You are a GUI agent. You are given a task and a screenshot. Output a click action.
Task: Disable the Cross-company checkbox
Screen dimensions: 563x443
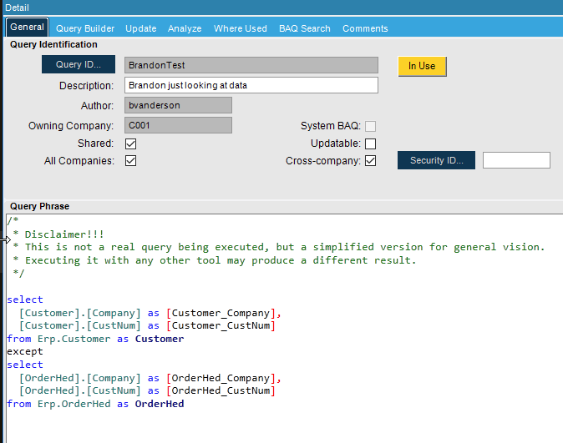coord(370,160)
